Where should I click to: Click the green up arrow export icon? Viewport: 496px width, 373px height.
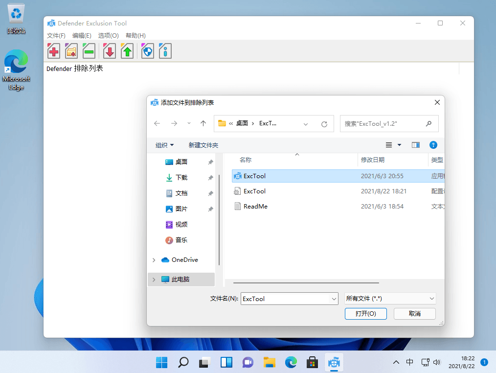click(x=127, y=50)
